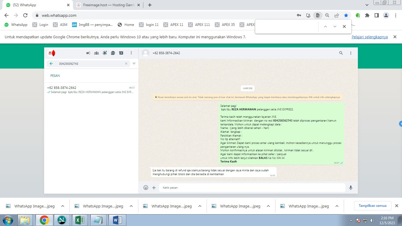The height and width of the screenshot is (226, 402).
Task: Expand last WhatsApp Image download chevron
Action: click(337, 206)
